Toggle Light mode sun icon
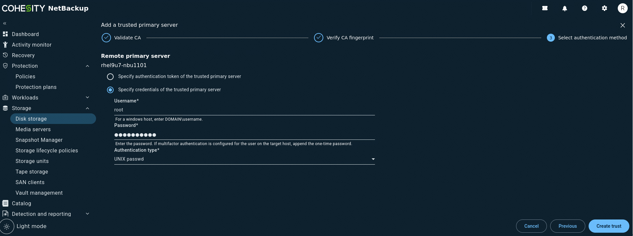The image size is (633, 236). click(x=7, y=226)
